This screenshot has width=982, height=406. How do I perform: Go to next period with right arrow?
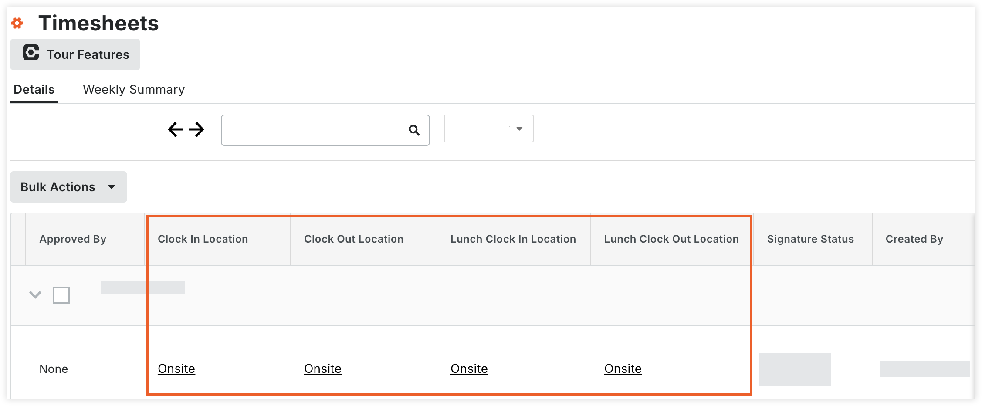pos(196,129)
